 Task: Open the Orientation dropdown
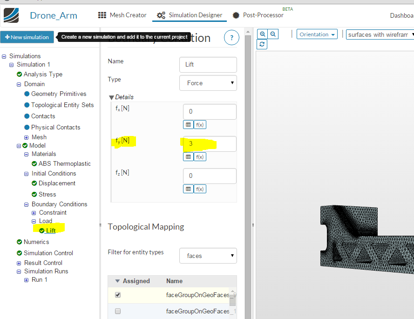pyautogui.click(x=317, y=34)
